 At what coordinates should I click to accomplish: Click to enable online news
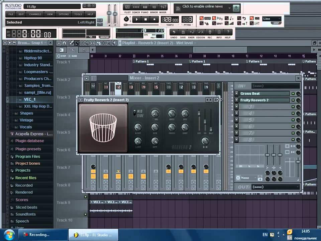coord(202,7)
